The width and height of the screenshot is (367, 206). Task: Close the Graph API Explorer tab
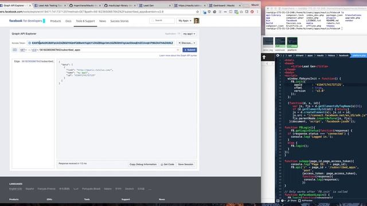tap(30, 5)
